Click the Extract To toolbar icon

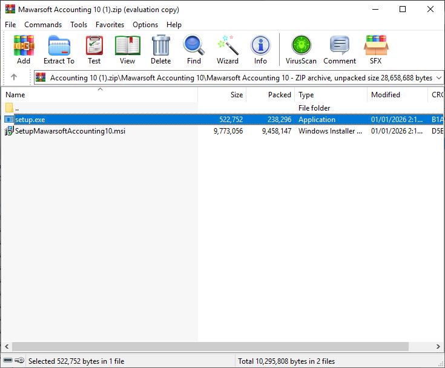tap(59, 50)
